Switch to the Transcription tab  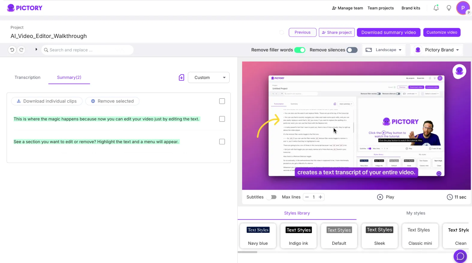click(28, 77)
